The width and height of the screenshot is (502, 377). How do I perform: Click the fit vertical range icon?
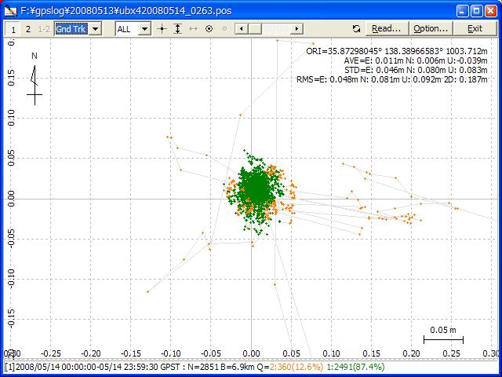(178, 28)
